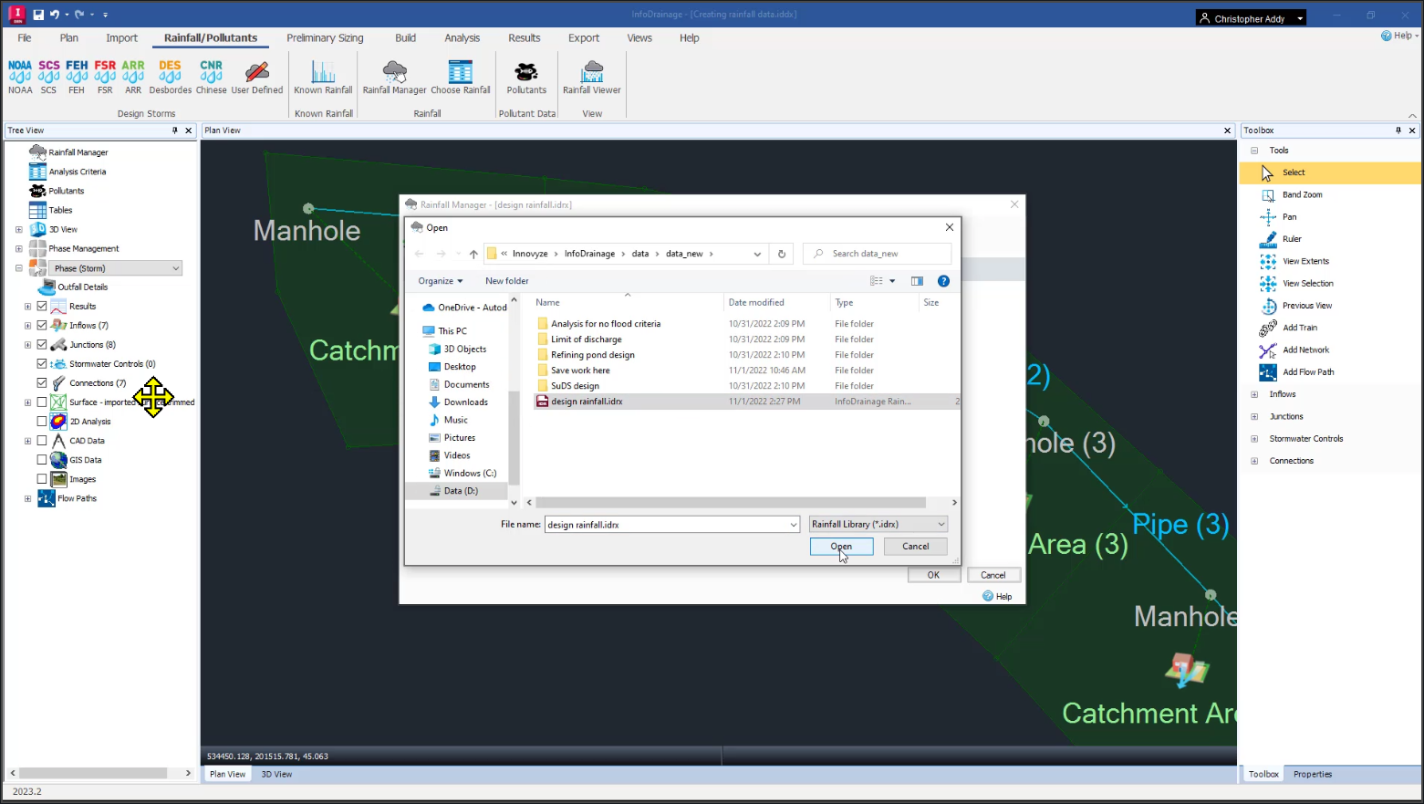The image size is (1424, 804).
Task: Open the NOAA design storm tool
Action: [20, 78]
